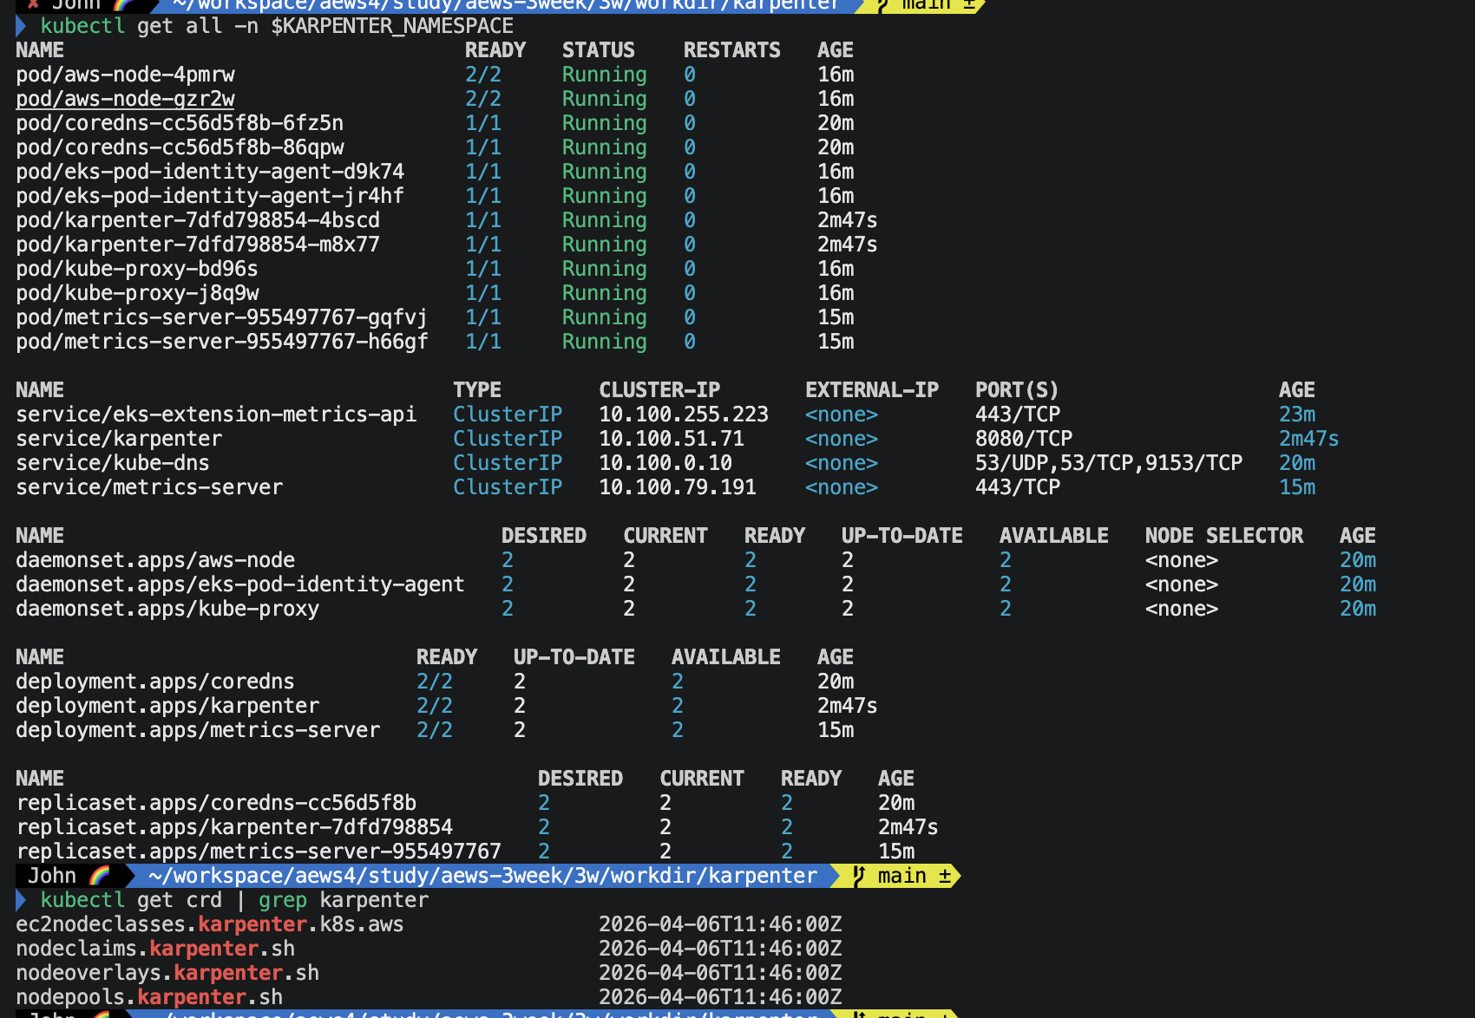Click nodepools.karpenter.sh CRD
This screenshot has width=1475, height=1018.
149,997
